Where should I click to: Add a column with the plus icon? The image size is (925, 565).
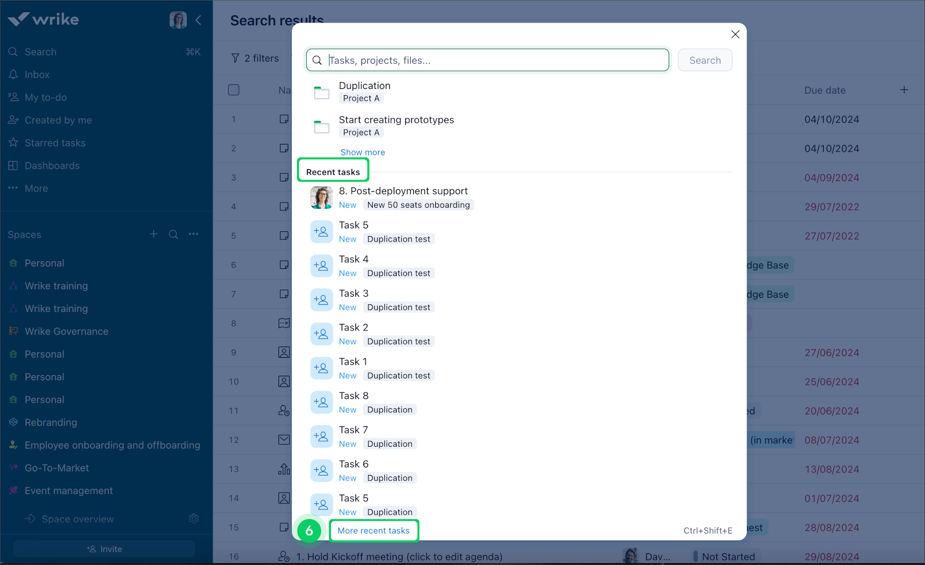(904, 90)
